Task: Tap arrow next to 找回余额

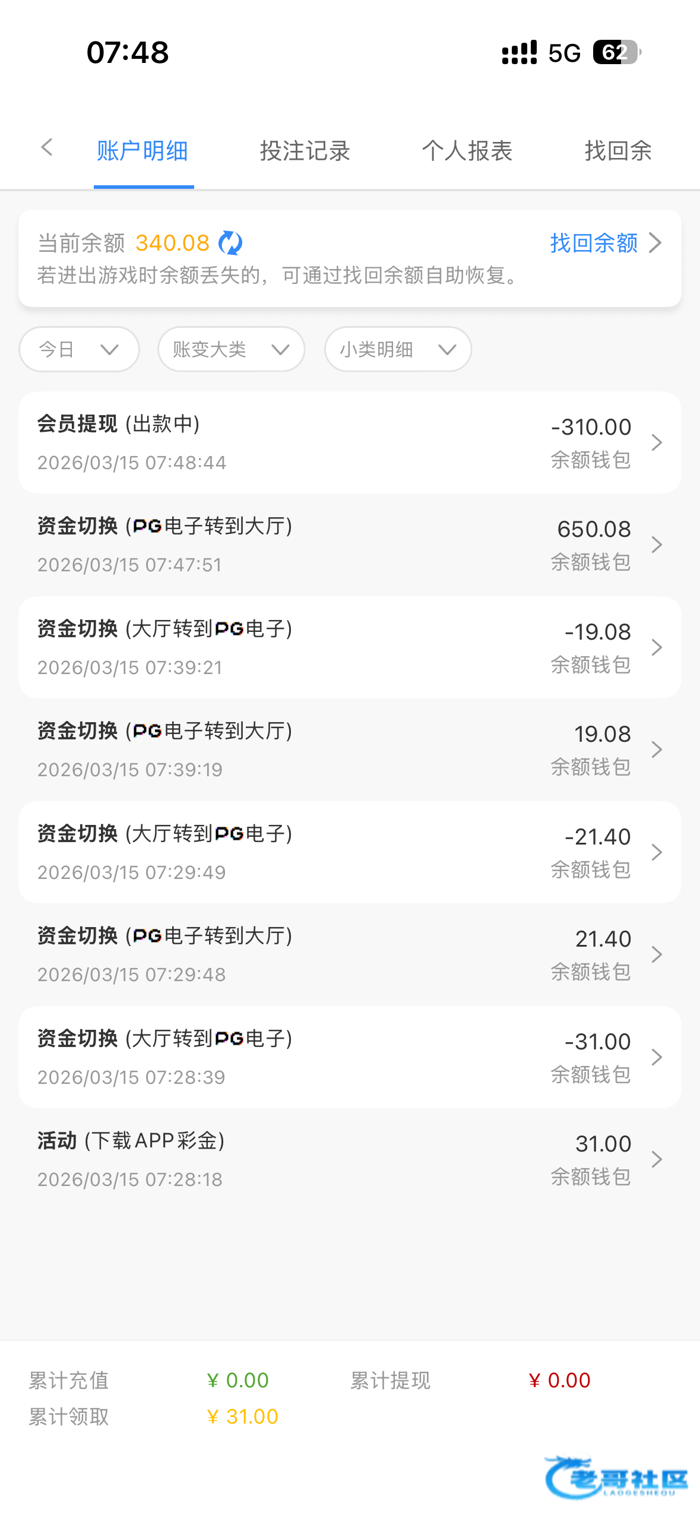Action: click(655, 243)
